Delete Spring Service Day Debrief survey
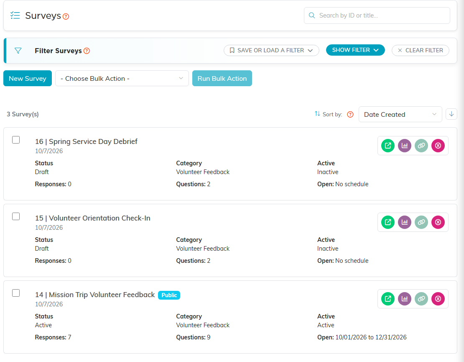 (438, 146)
